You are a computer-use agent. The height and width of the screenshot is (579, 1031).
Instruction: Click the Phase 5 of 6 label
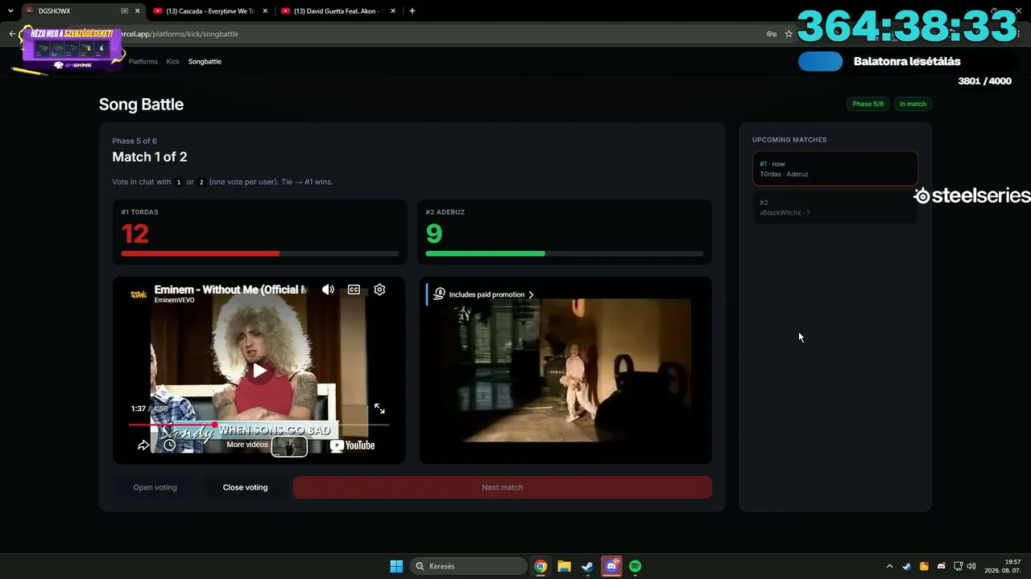tap(135, 142)
